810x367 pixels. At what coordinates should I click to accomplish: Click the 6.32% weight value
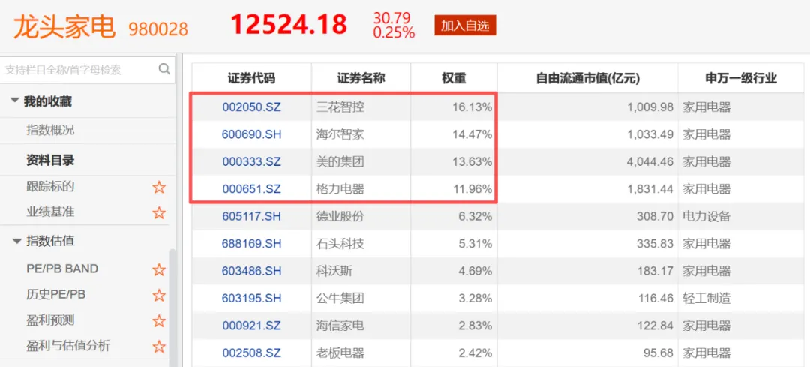pos(475,217)
